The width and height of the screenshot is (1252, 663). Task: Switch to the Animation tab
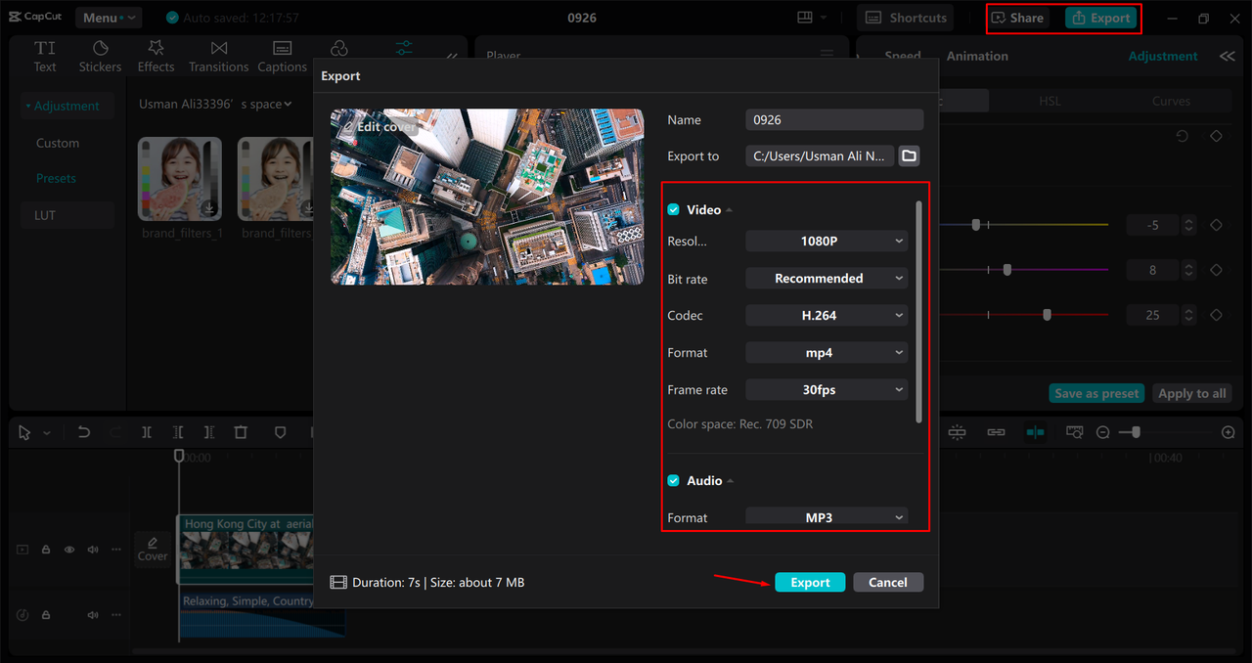click(977, 57)
